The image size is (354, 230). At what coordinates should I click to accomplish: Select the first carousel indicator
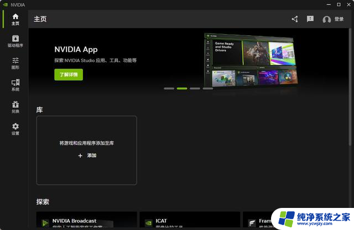point(169,88)
